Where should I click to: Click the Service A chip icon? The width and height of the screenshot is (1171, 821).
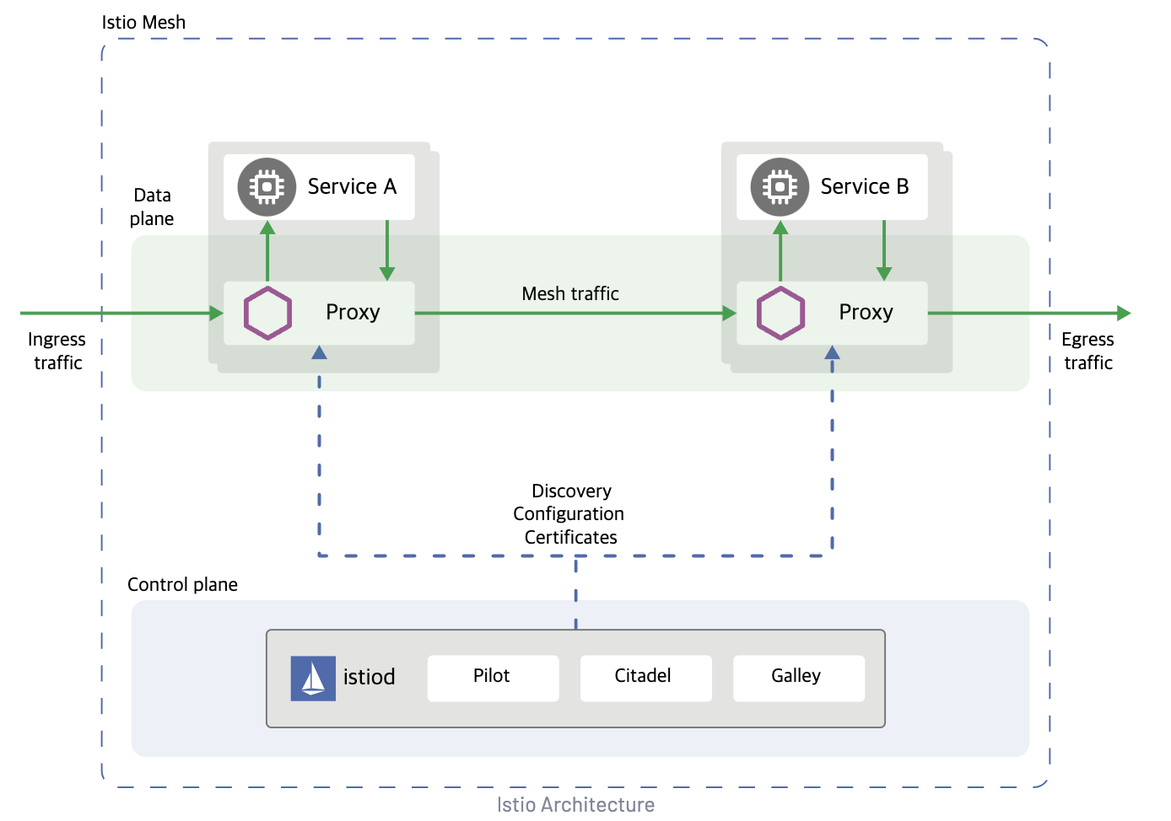point(267,187)
